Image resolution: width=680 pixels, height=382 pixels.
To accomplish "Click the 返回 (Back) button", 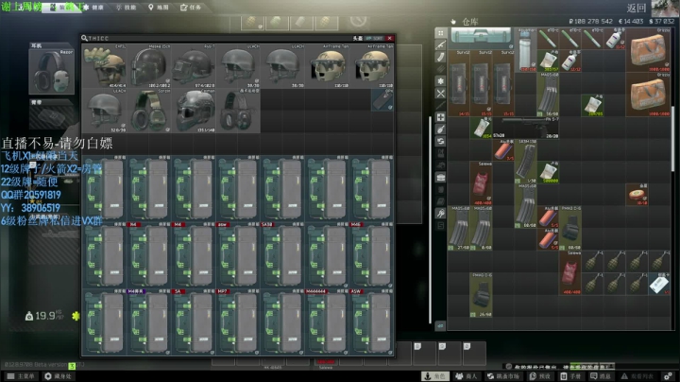I will (x=637, y=8).
